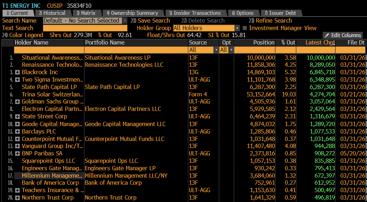
Task: Click CUSIP value 35834F10
Action: point(79,6)
